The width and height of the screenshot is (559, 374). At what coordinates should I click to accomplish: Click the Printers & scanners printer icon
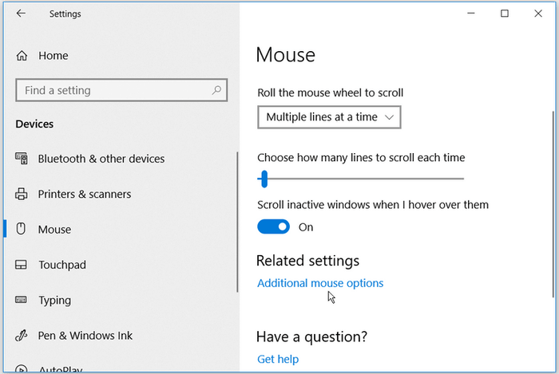[x=21, y=194]
